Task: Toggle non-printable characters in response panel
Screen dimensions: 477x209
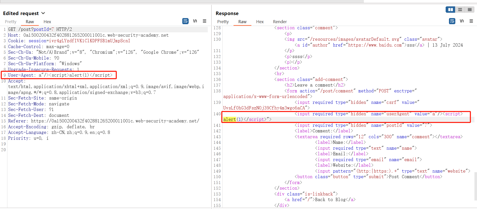Action: (x=462, y=21)
